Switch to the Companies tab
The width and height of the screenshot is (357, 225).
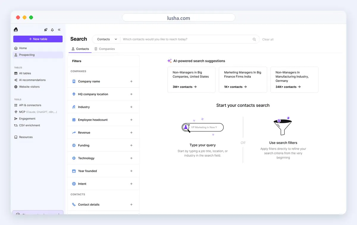[104, 49]
